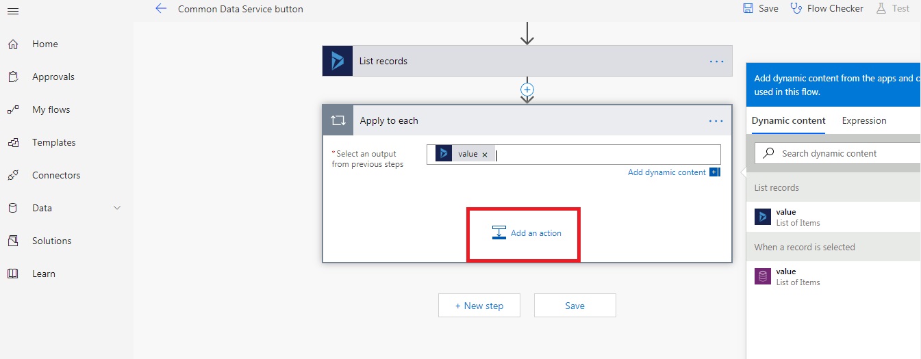921x359 pixels.
Task: Open Apply to each ellipsis menu
Action: 716,121
